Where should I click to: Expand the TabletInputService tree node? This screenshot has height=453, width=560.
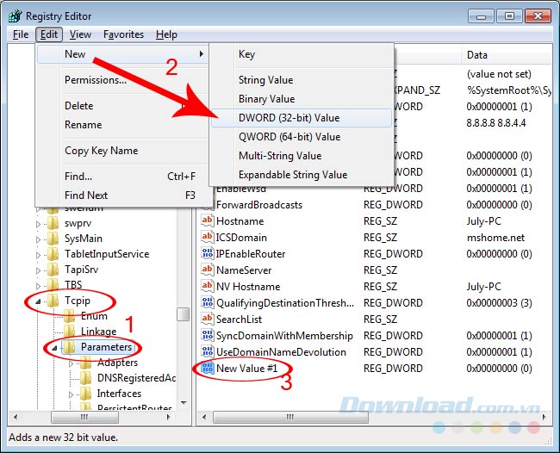38,255
